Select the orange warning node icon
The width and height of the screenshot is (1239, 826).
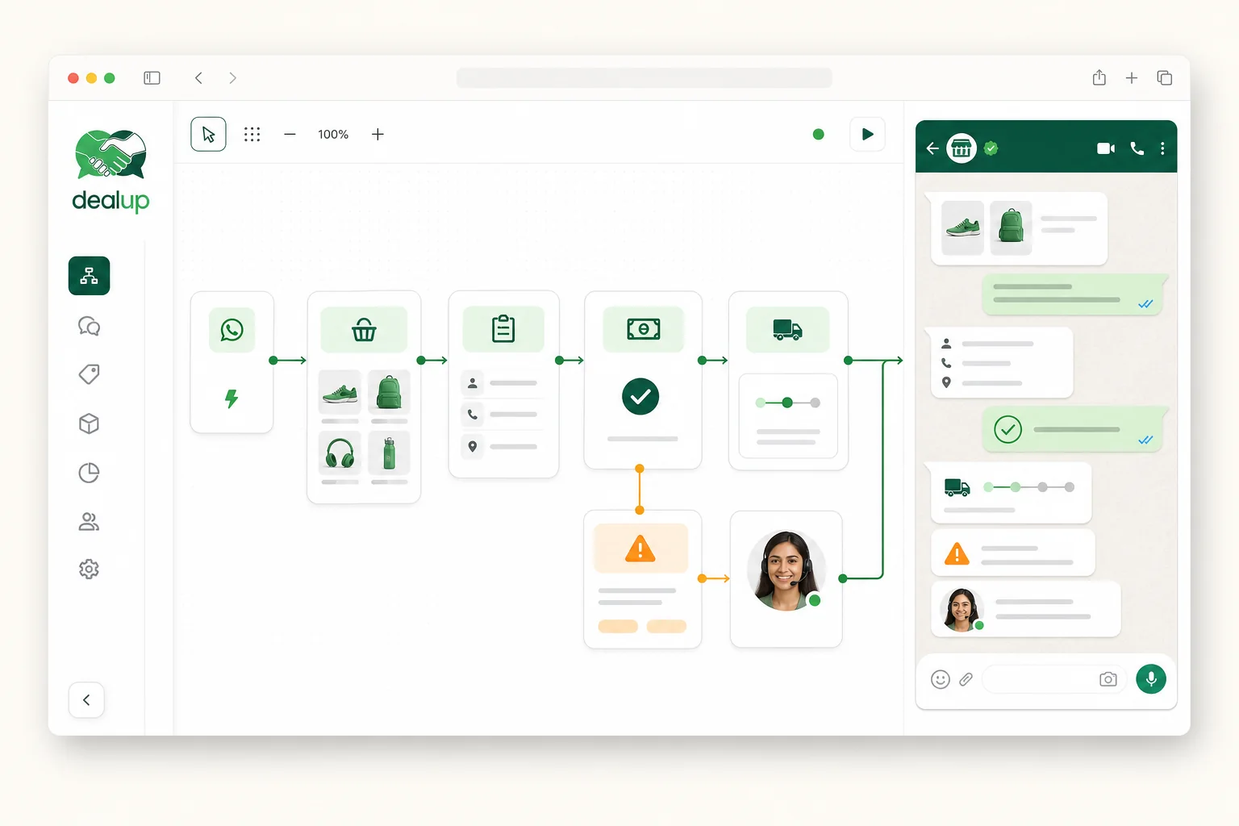coord(640,549)
